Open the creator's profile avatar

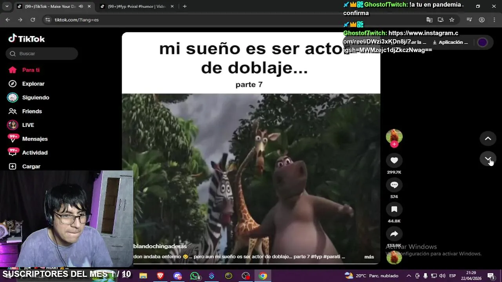394,136
